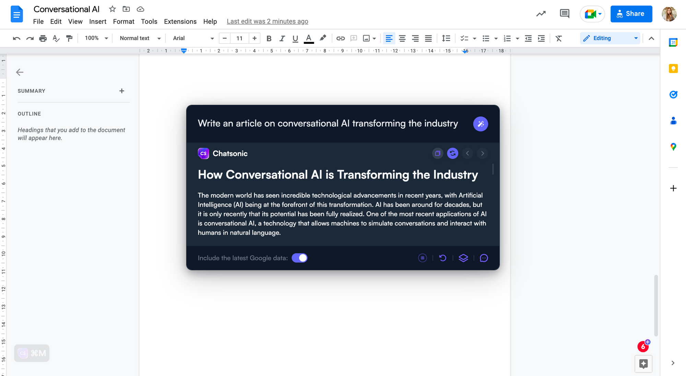Expand the Editing mode dropdown
This screenshot has width=686, height=376.
pos(636,38)
